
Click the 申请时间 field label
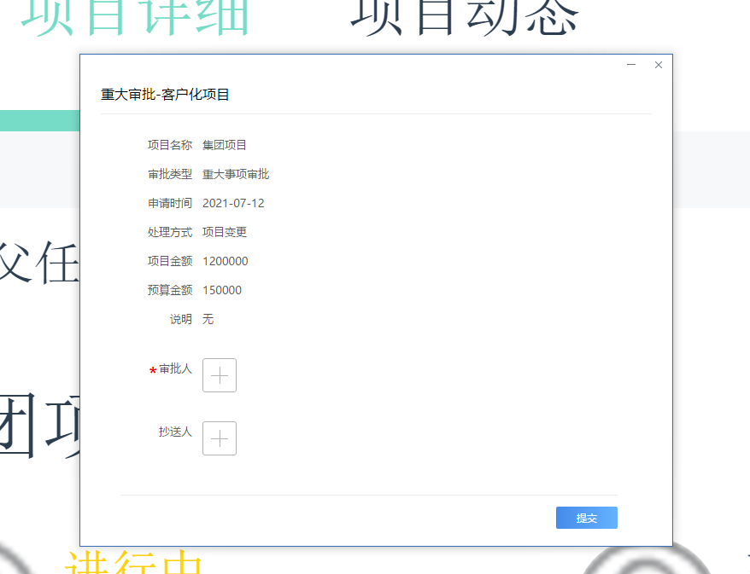coord(170,204)
